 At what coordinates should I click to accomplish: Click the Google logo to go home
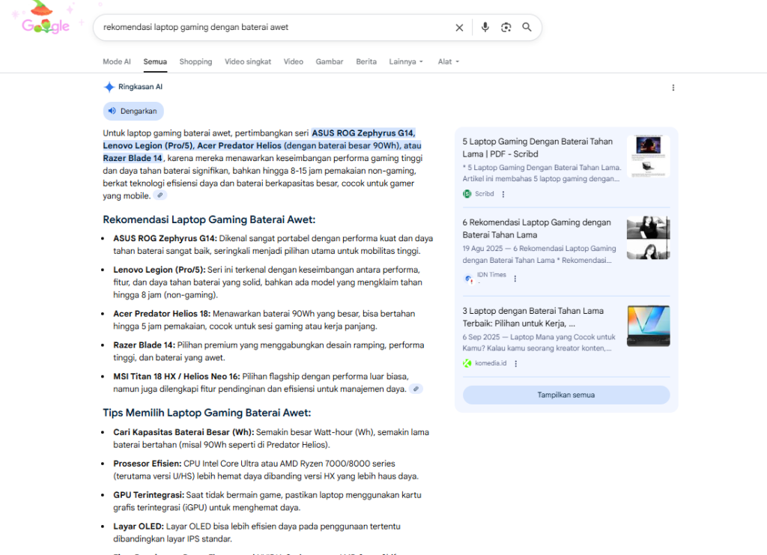point(45,25)
